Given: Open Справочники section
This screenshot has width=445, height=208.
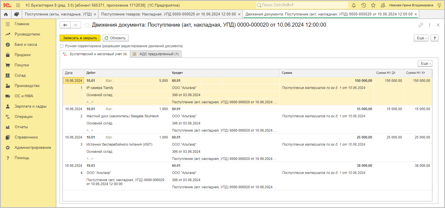Looking at the screenshot, I should 26,137.
